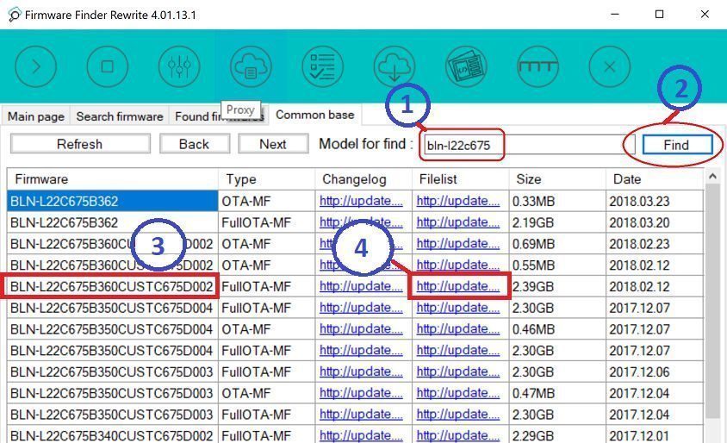Viewport: 727px width, 443px height.
Task: Open the settings sliders icon
Action: click(x=179, y=66)
